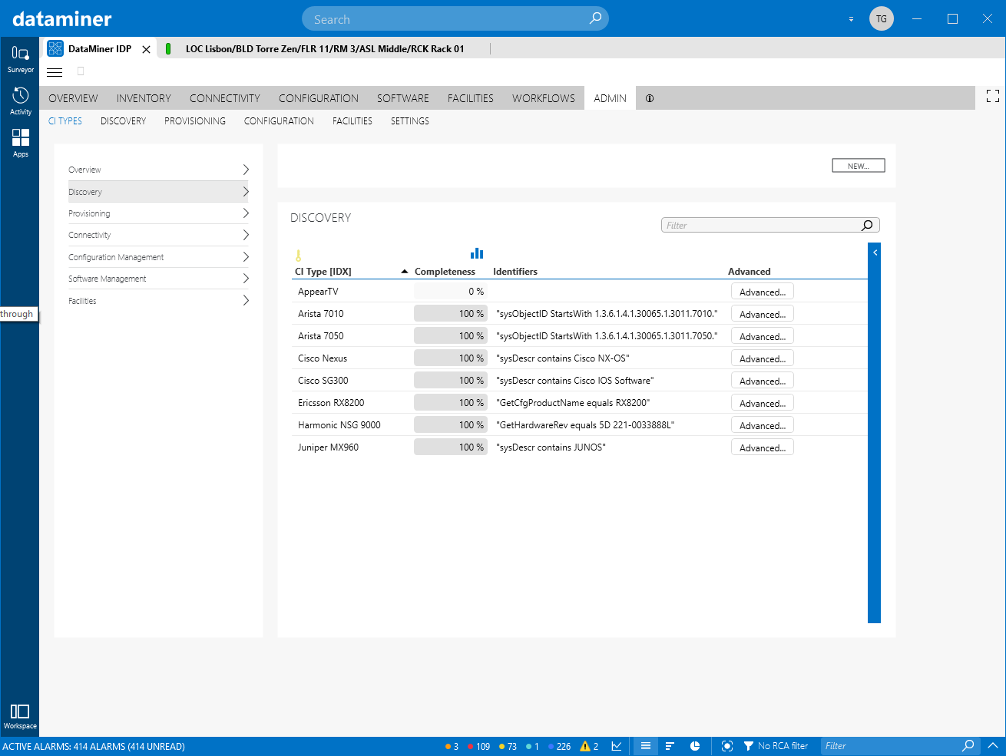Click the info icon next to ADMIN tab

coord(650,98)
